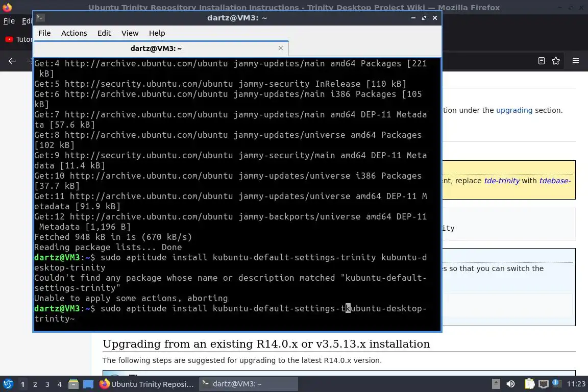This screenshot has width=588, height=392.
Task: Switch to virtual desktop 2
Action: (35, 384)
